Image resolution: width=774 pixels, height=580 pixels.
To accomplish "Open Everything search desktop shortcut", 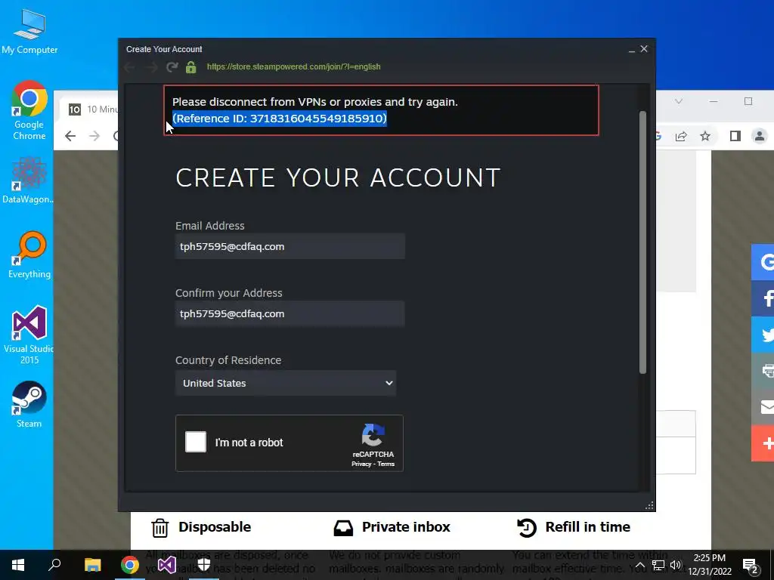I will [29, 255].
